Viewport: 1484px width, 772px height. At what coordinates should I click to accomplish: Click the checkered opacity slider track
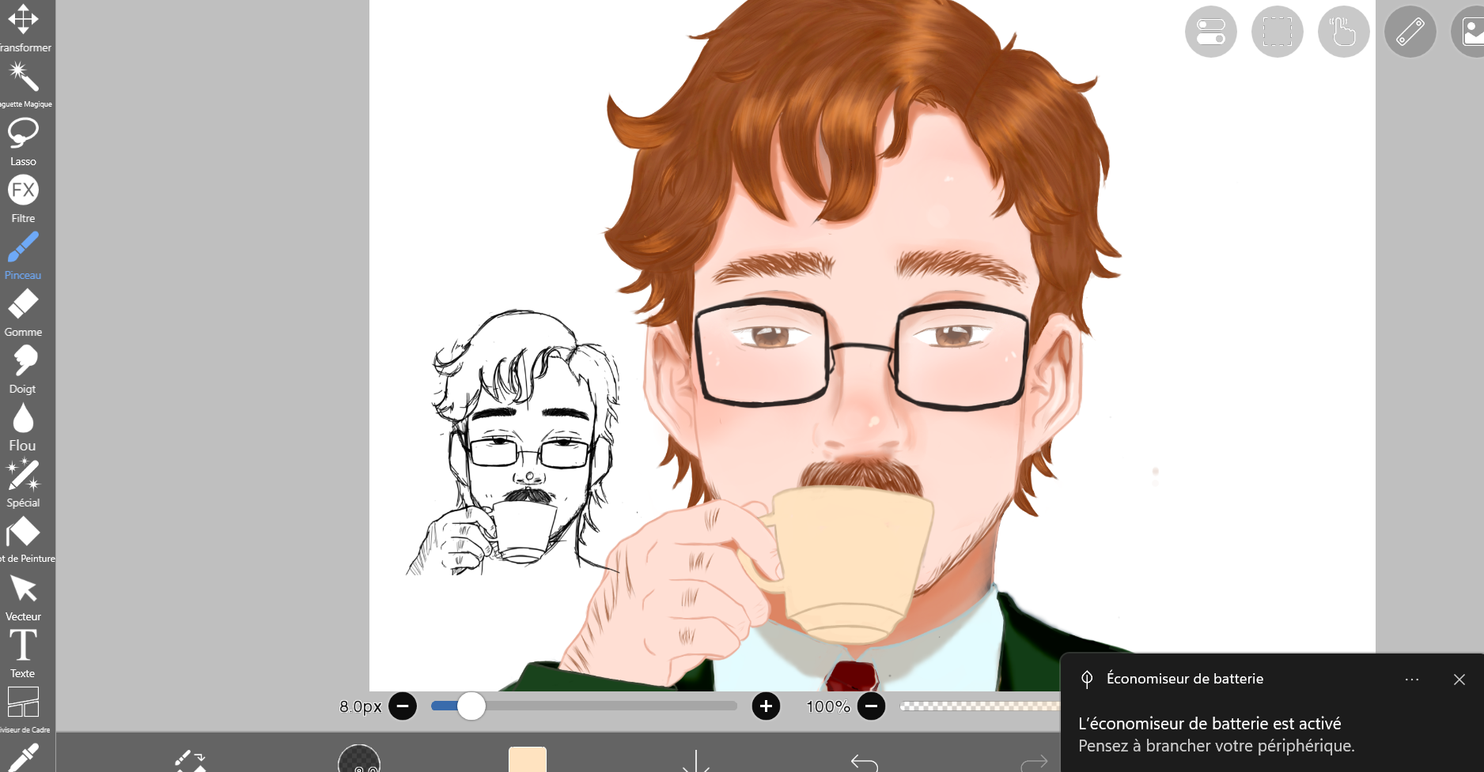tap(979, 706)
